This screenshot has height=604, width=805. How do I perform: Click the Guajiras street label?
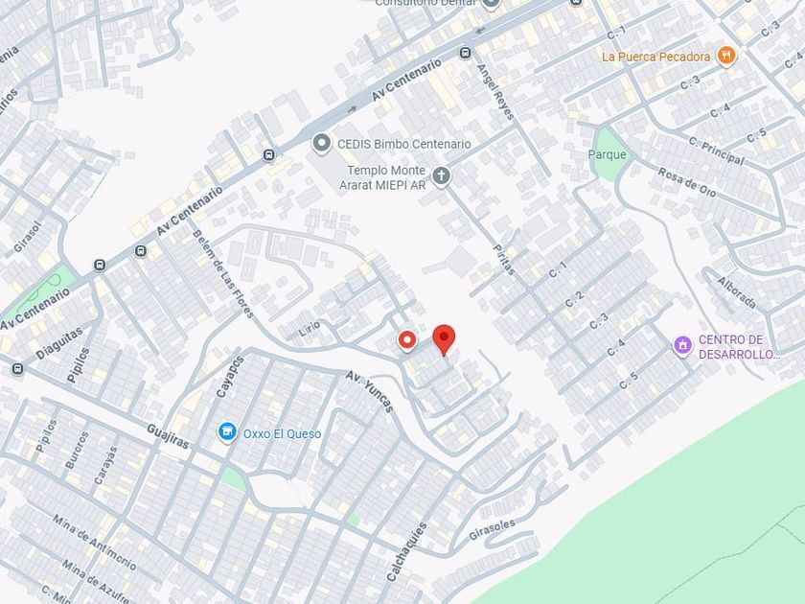point(168,436)
